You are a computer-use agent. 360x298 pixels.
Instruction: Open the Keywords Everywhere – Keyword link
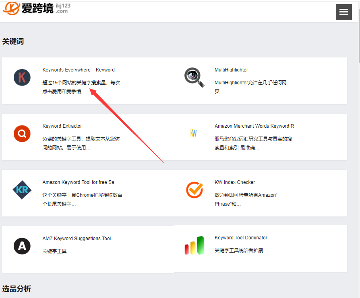tap(79, 70)
